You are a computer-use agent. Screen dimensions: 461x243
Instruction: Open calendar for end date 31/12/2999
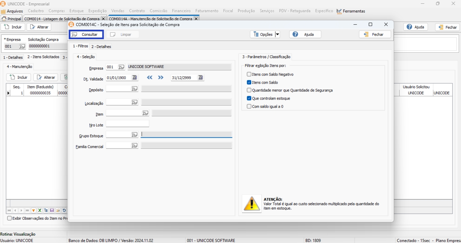pos(200,78)
